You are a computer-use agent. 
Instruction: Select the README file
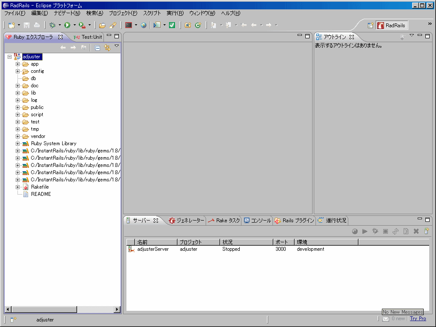pyautogui.click(x=41, y=194)
